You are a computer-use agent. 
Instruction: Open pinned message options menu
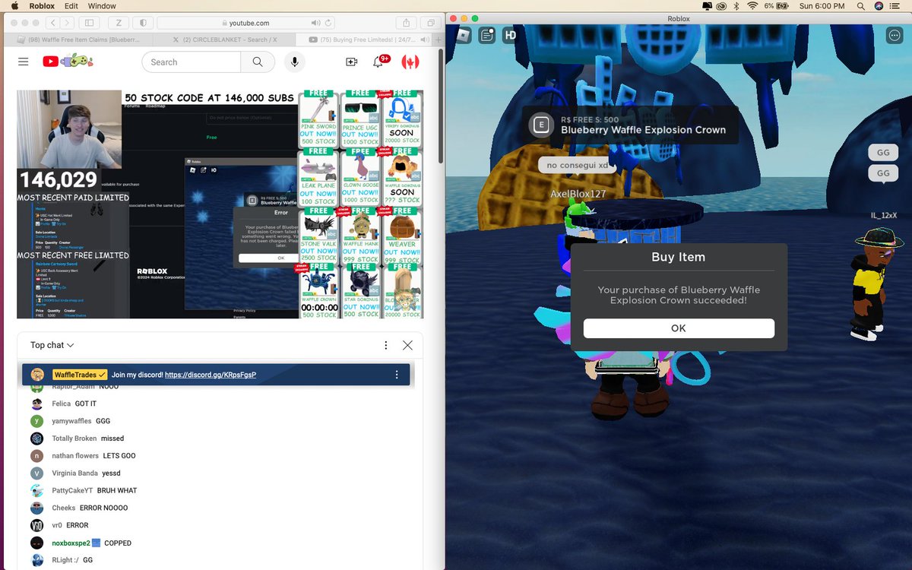(x=397, y=375)
